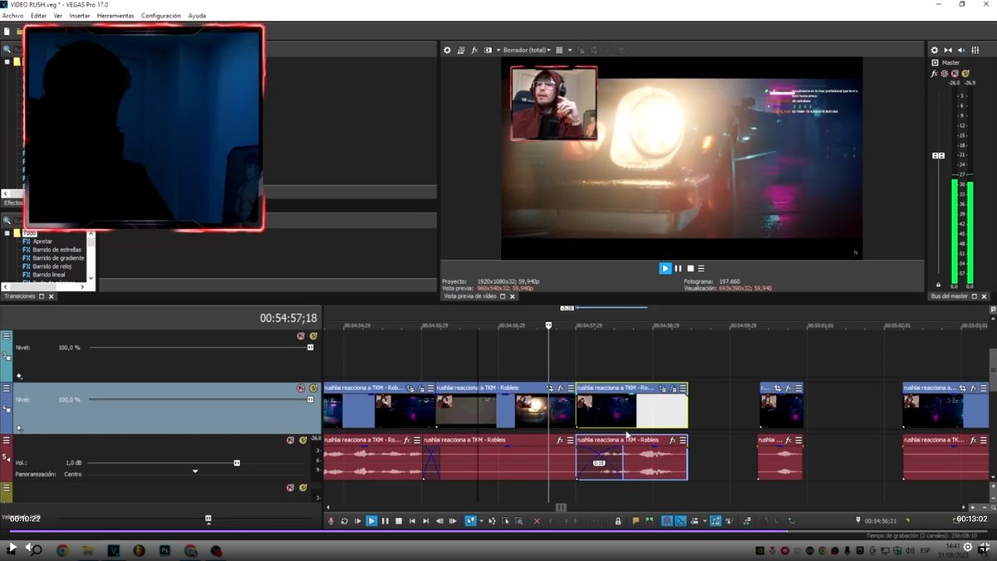Toggle record arm microphone in transport bar
The image size is (997, 561).
[x=331, y=521]
